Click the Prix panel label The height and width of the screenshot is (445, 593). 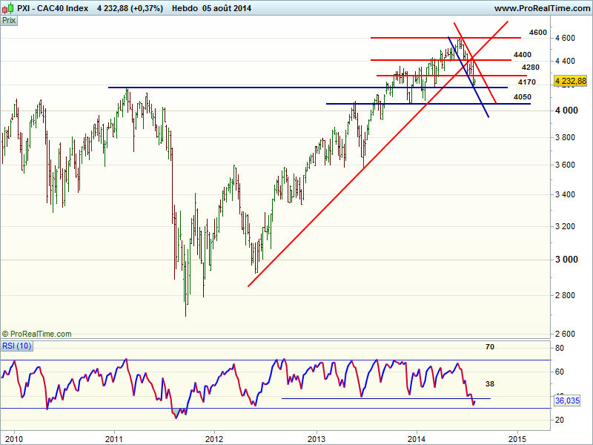pyautogui.click(x=10, y=21)
